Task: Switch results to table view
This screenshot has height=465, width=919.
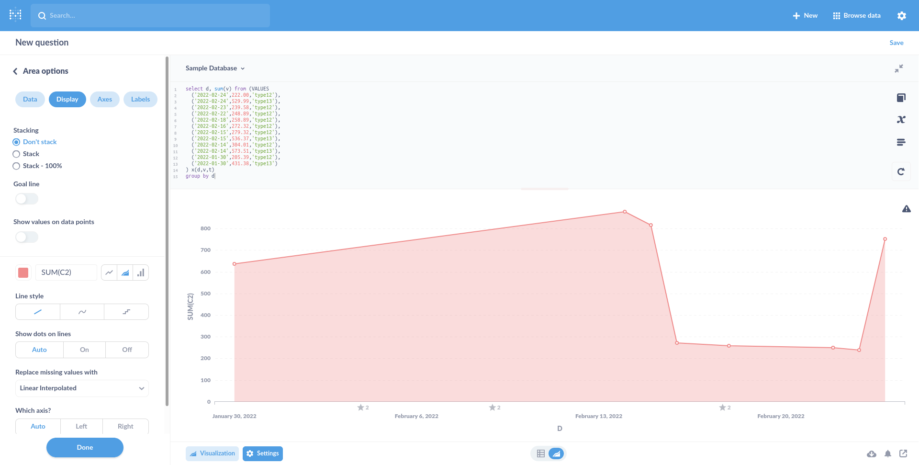Action: [x=540, y=453]
